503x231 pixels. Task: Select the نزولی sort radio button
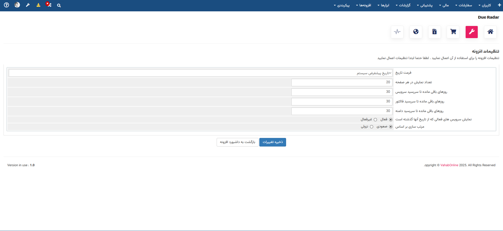[x=371, y=127]
